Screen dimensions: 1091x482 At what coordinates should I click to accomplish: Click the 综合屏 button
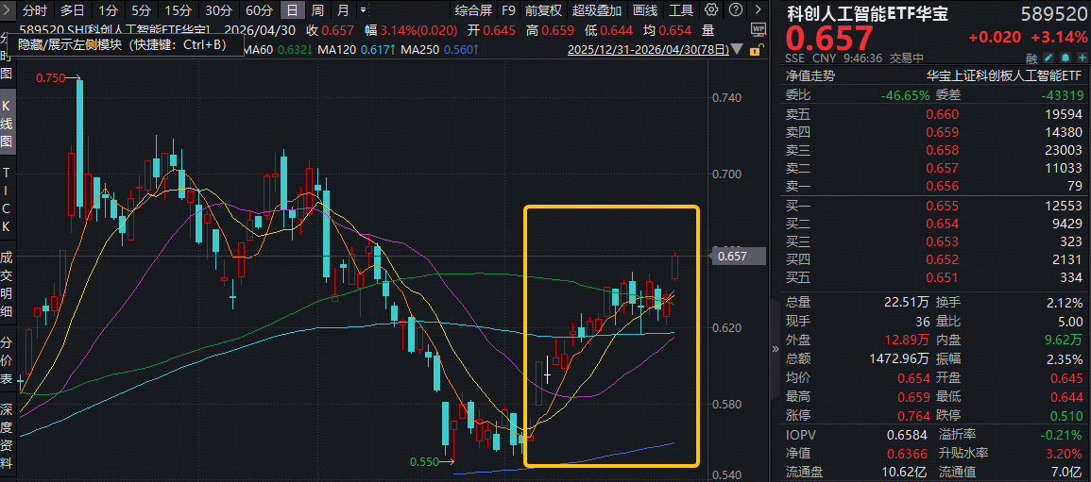[473, 10]
